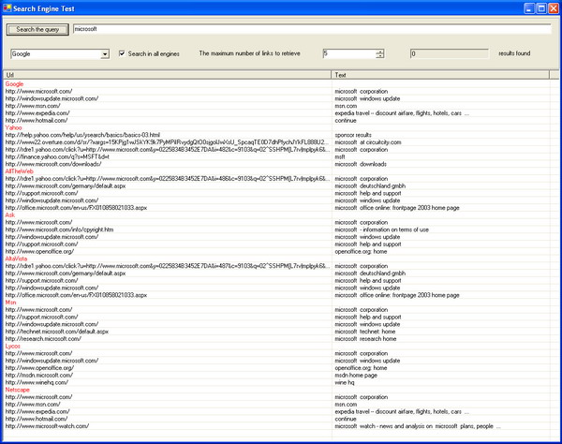Screen dimensions: 562x444
Task: Select the red AltaVista group row
Action: click(x=16, y=259)
